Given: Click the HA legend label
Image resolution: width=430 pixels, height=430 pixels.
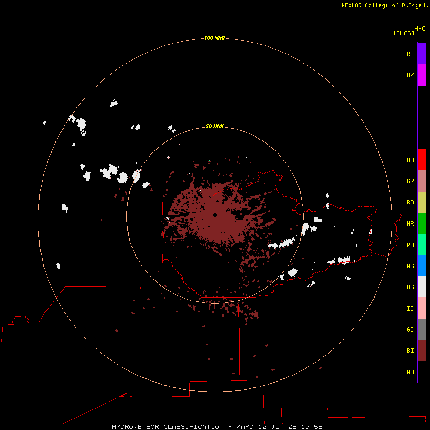Looking at the screenshot, I should [x=410, y=160].
